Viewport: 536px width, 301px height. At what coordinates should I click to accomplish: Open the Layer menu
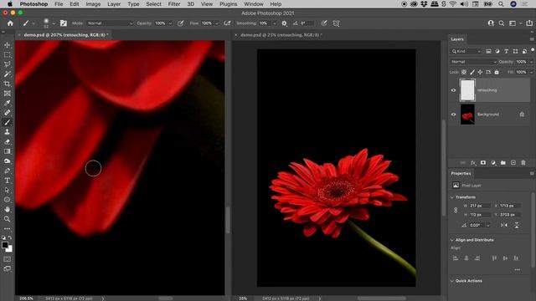114,4
